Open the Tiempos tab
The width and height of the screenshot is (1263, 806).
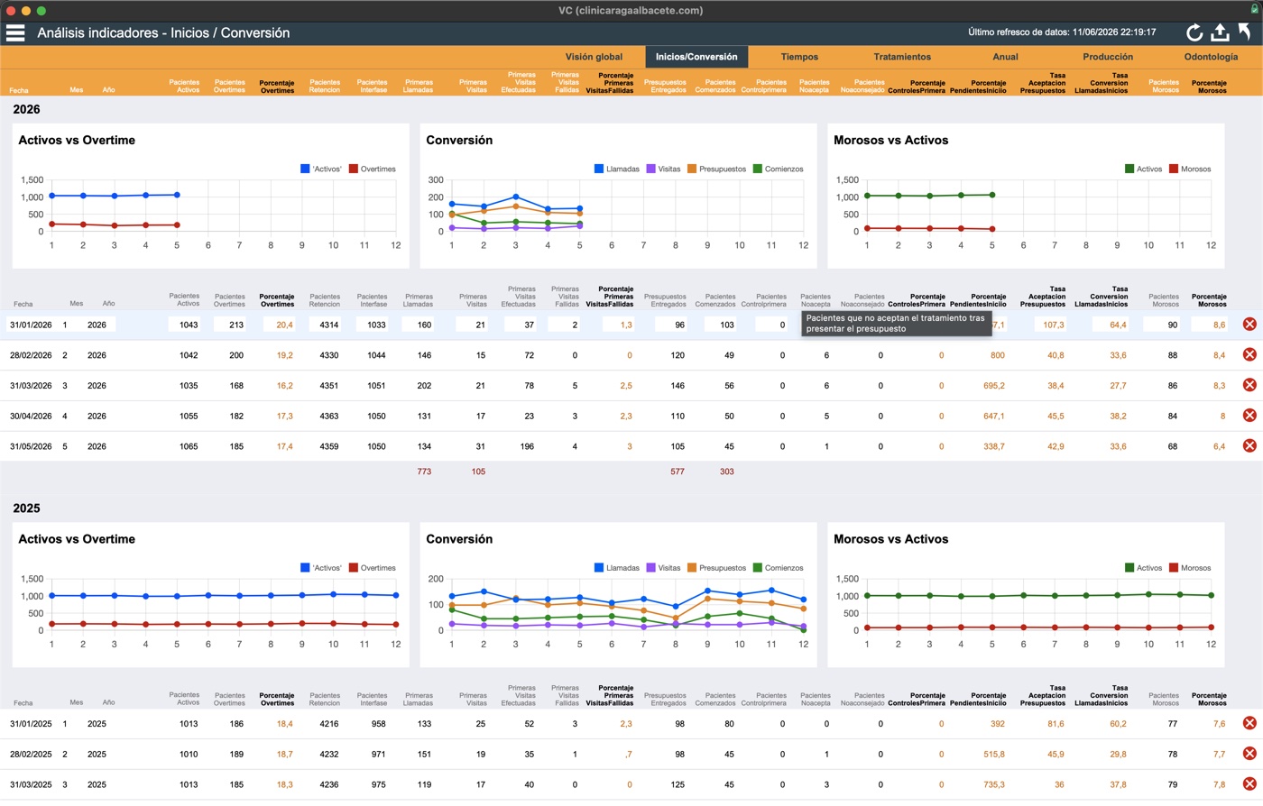tap(799, 57)
